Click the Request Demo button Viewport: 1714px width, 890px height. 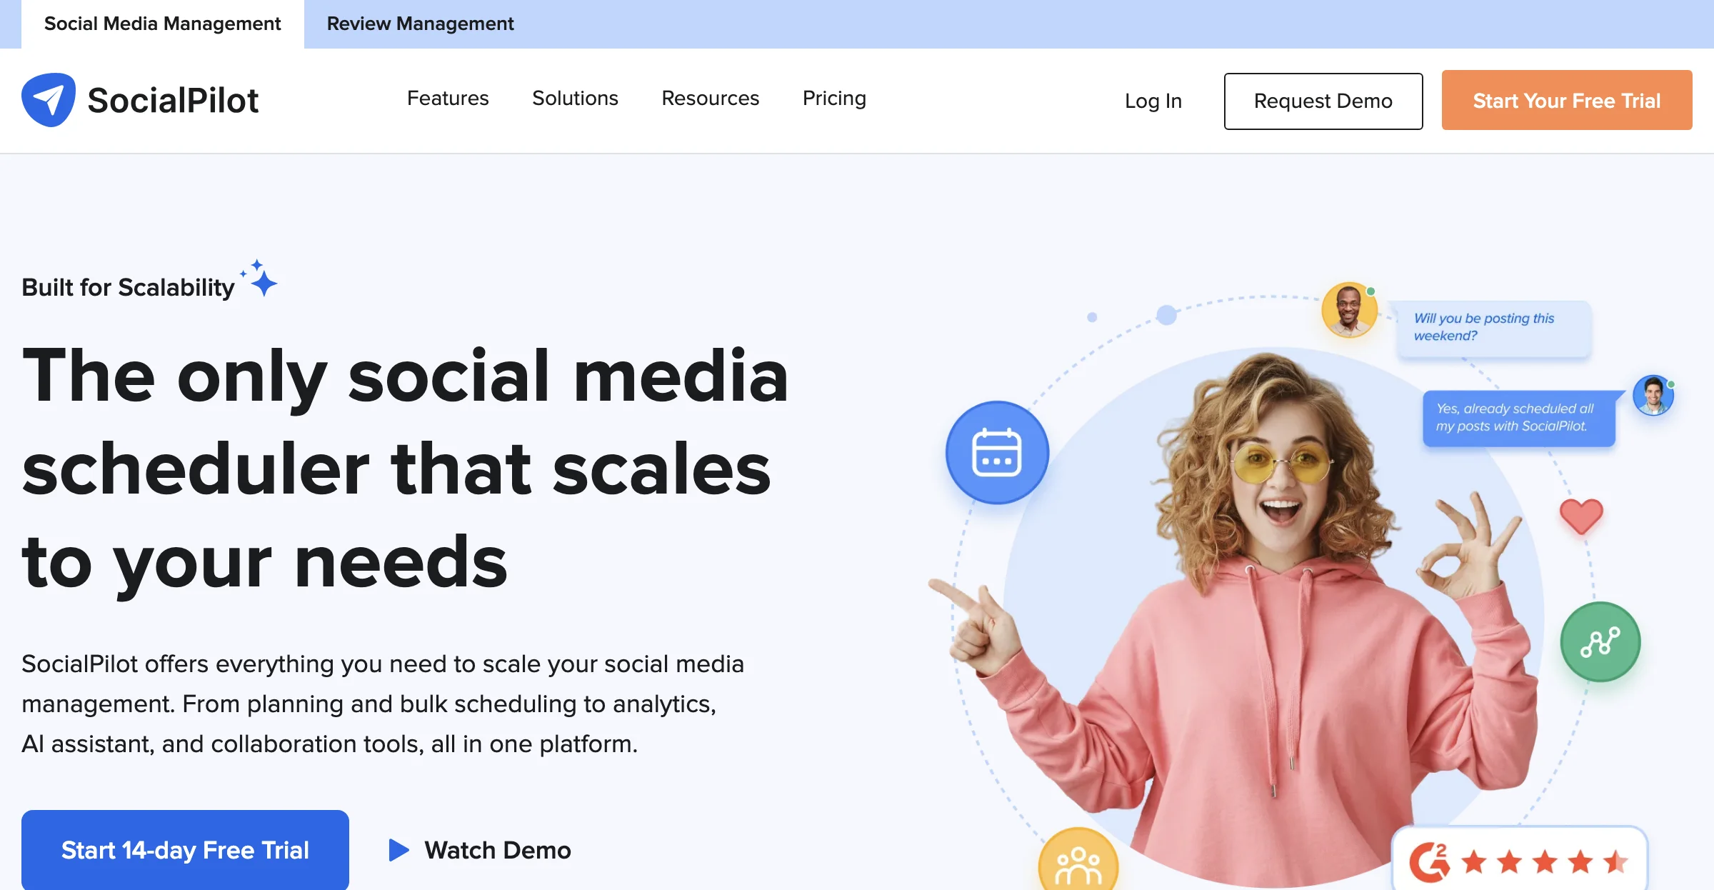point(1323,101)
